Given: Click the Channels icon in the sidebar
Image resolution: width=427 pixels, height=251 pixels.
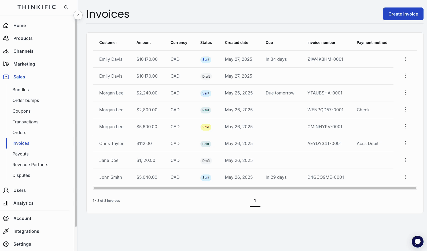Looking at the screenshot, I should point(6,51).
